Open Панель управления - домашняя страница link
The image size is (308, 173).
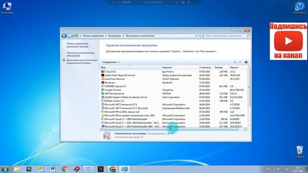pos(78,45)
